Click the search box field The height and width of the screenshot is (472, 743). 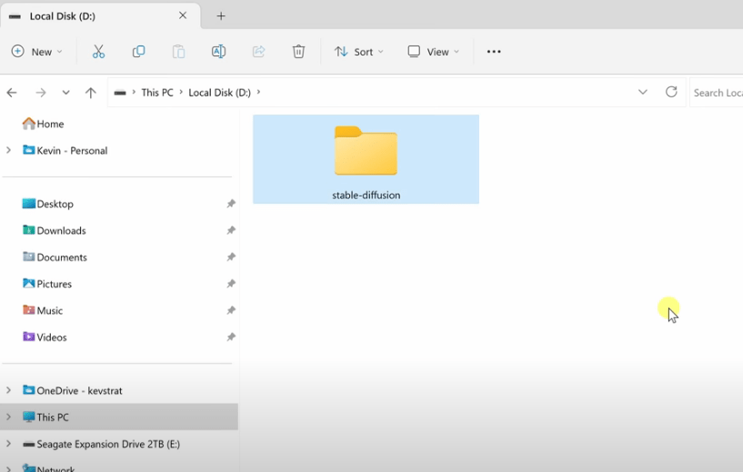(x=717, y=93)
